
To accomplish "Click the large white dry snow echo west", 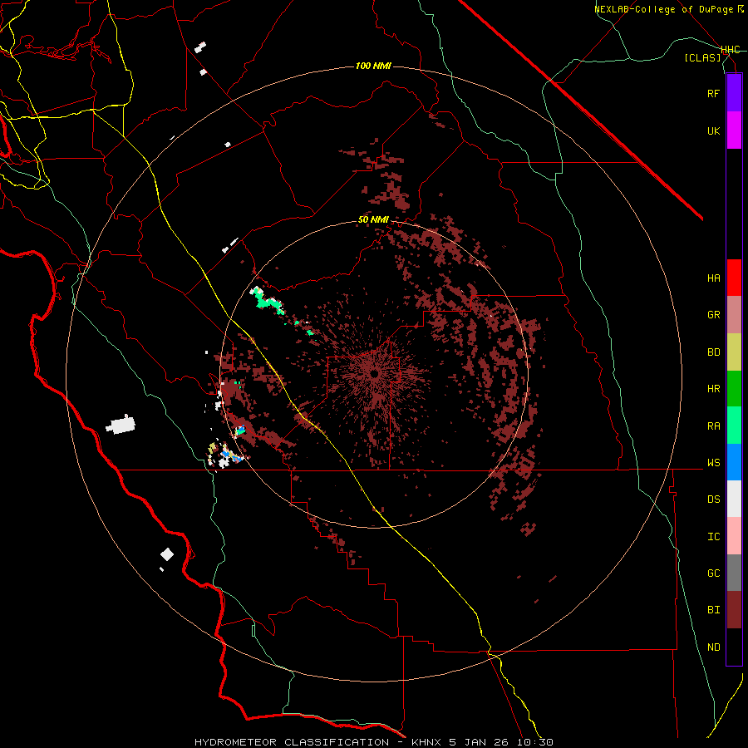I will click(121, 425).
